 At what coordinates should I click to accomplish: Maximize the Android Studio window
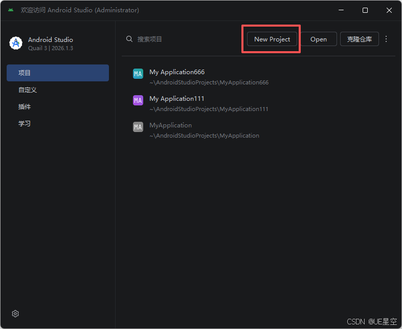[365, 10]
